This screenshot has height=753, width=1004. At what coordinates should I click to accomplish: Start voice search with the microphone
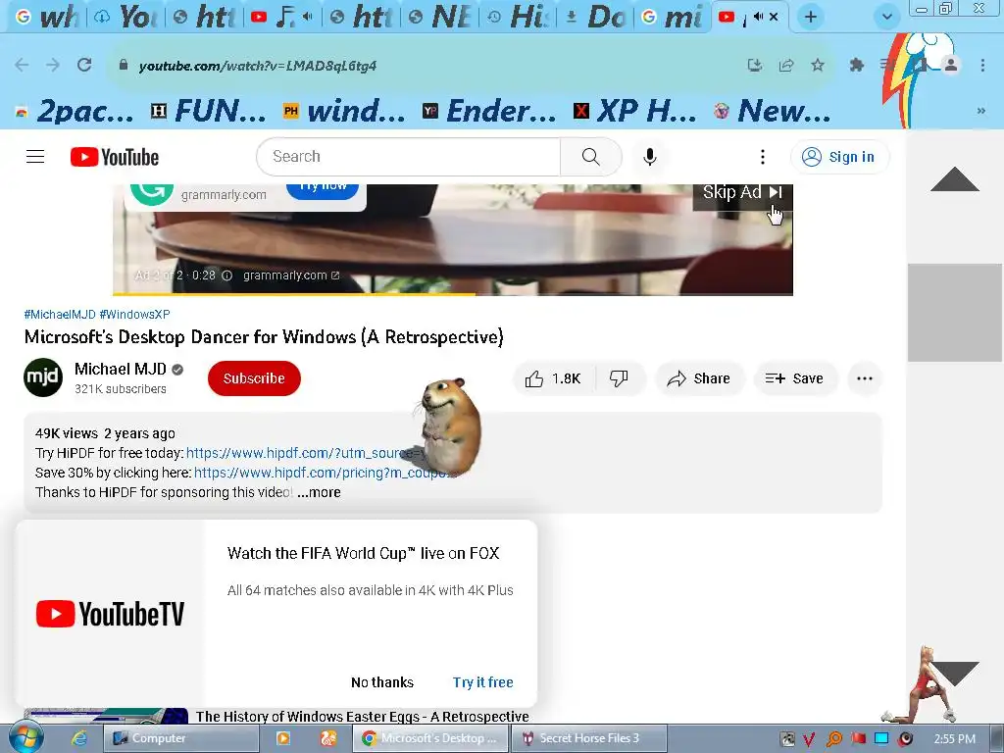tap(649, 157)
